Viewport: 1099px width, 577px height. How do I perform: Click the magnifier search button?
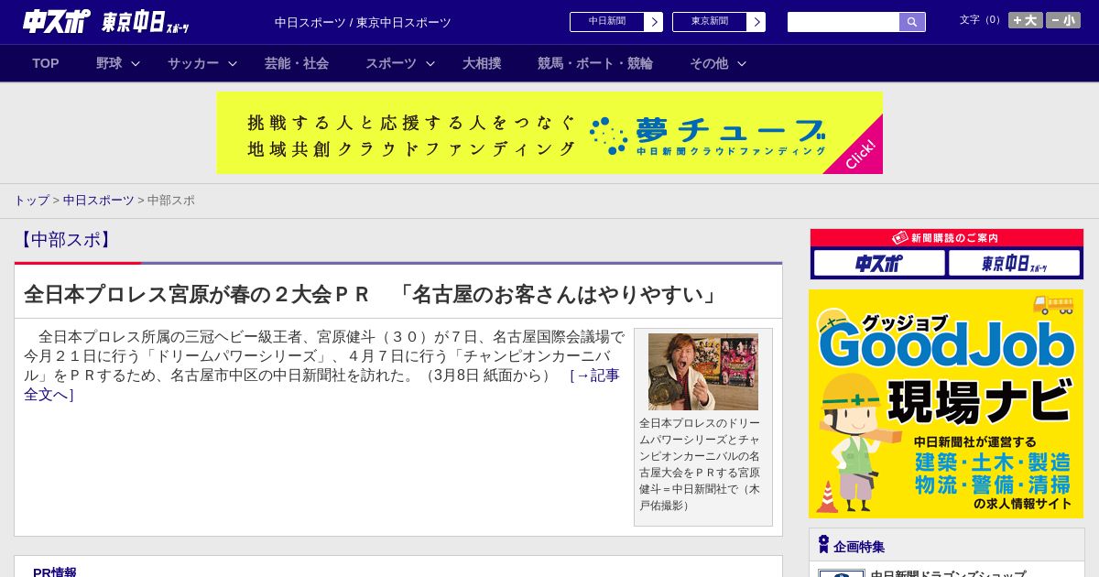click(912, 22)
